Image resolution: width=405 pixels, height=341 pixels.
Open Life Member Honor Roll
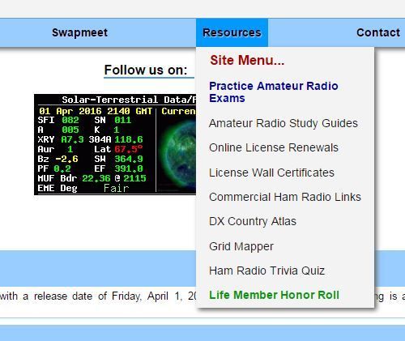(274, 295)
